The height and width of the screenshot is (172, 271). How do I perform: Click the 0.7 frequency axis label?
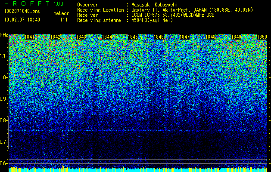3,142
